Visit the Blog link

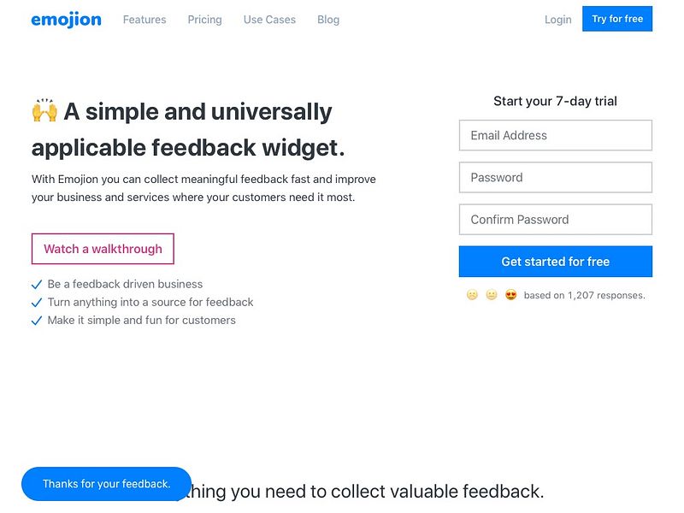[328, 20]
